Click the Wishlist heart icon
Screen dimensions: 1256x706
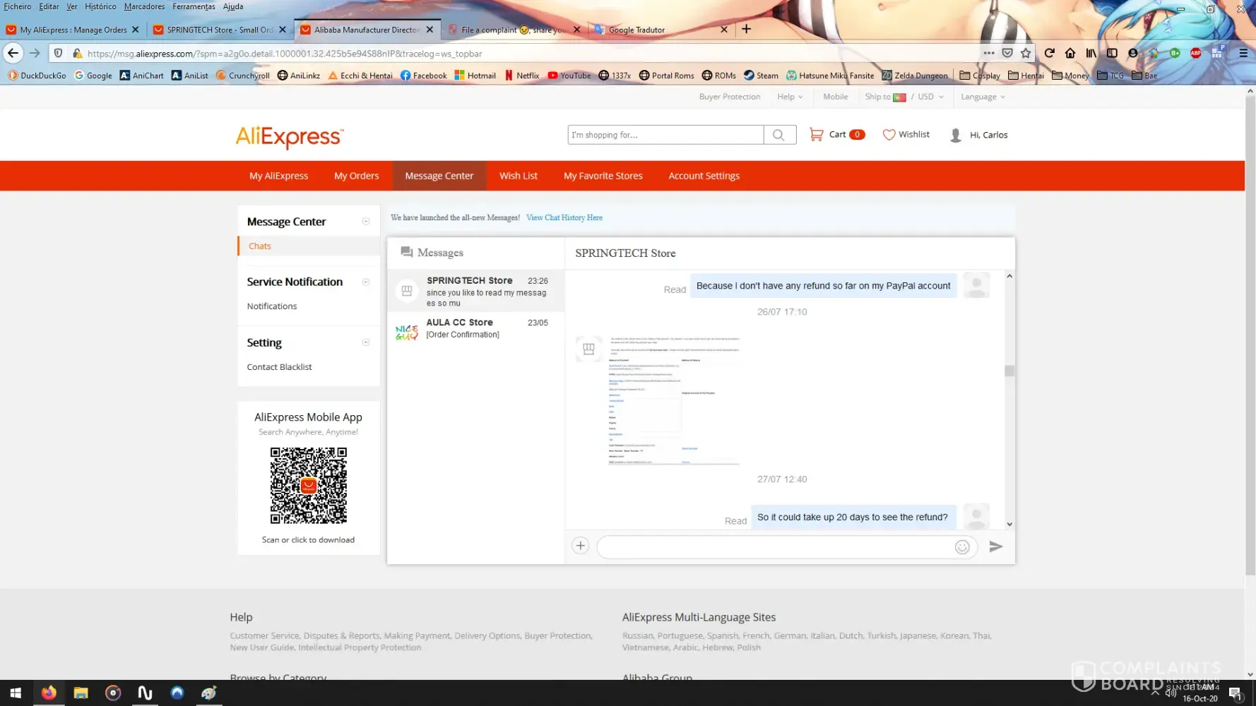click(x=889, y=134)
